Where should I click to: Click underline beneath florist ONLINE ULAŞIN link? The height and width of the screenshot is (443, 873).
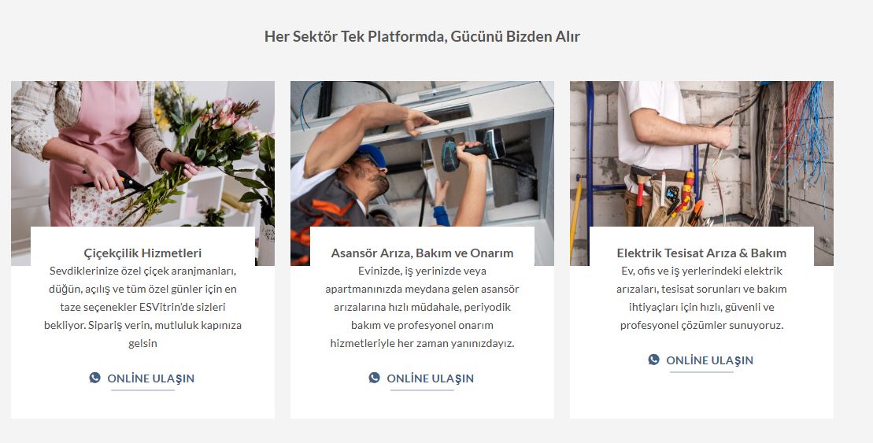click(142, 390)
